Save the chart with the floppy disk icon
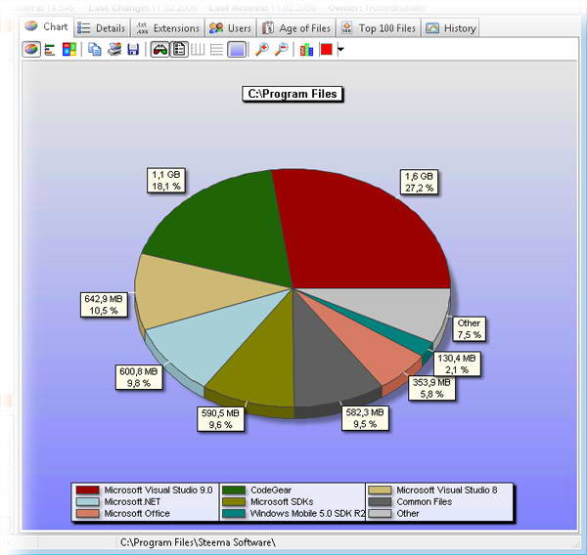Screen dimensions: 587x555 133,50
